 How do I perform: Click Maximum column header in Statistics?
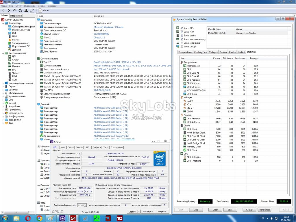[x=240, y=58]
